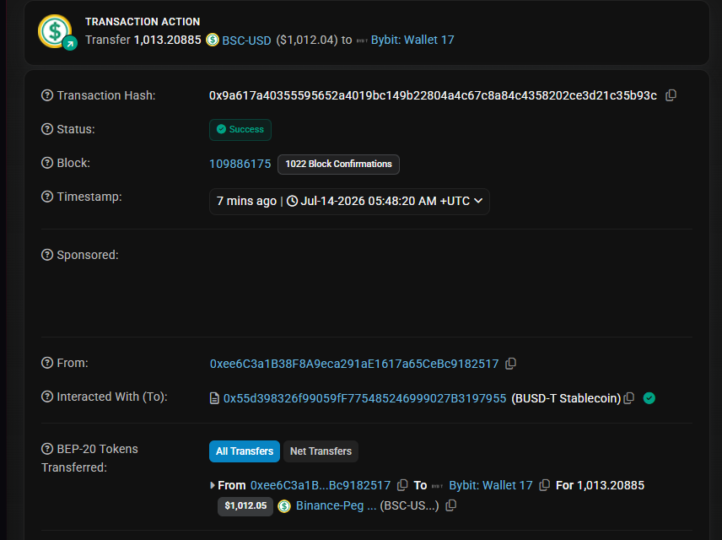
Task: Copy the Binance-Peg (BSC-US...) token address
Action: click(x=451, y=505)
